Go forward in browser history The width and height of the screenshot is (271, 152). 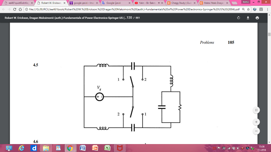coord(9,9)
